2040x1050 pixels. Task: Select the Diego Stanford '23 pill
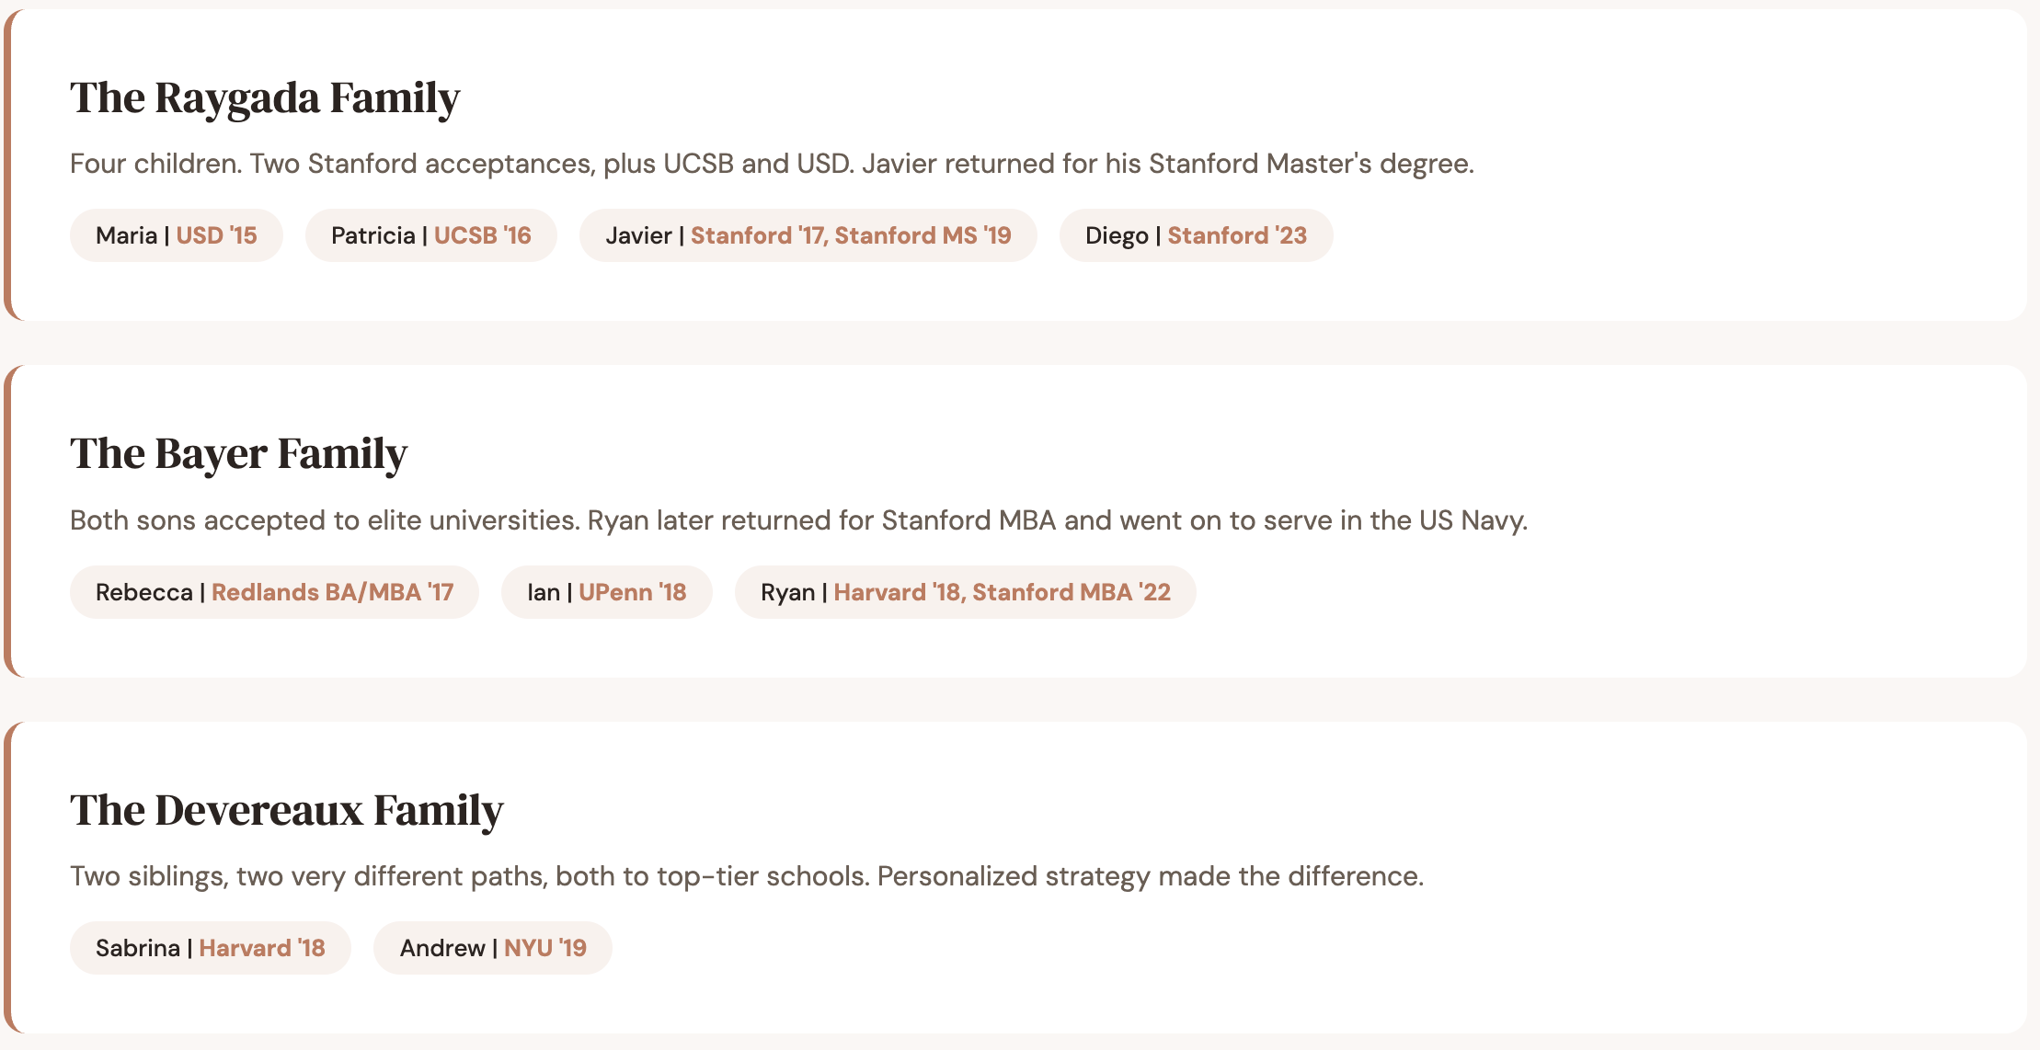(1195, 235)
